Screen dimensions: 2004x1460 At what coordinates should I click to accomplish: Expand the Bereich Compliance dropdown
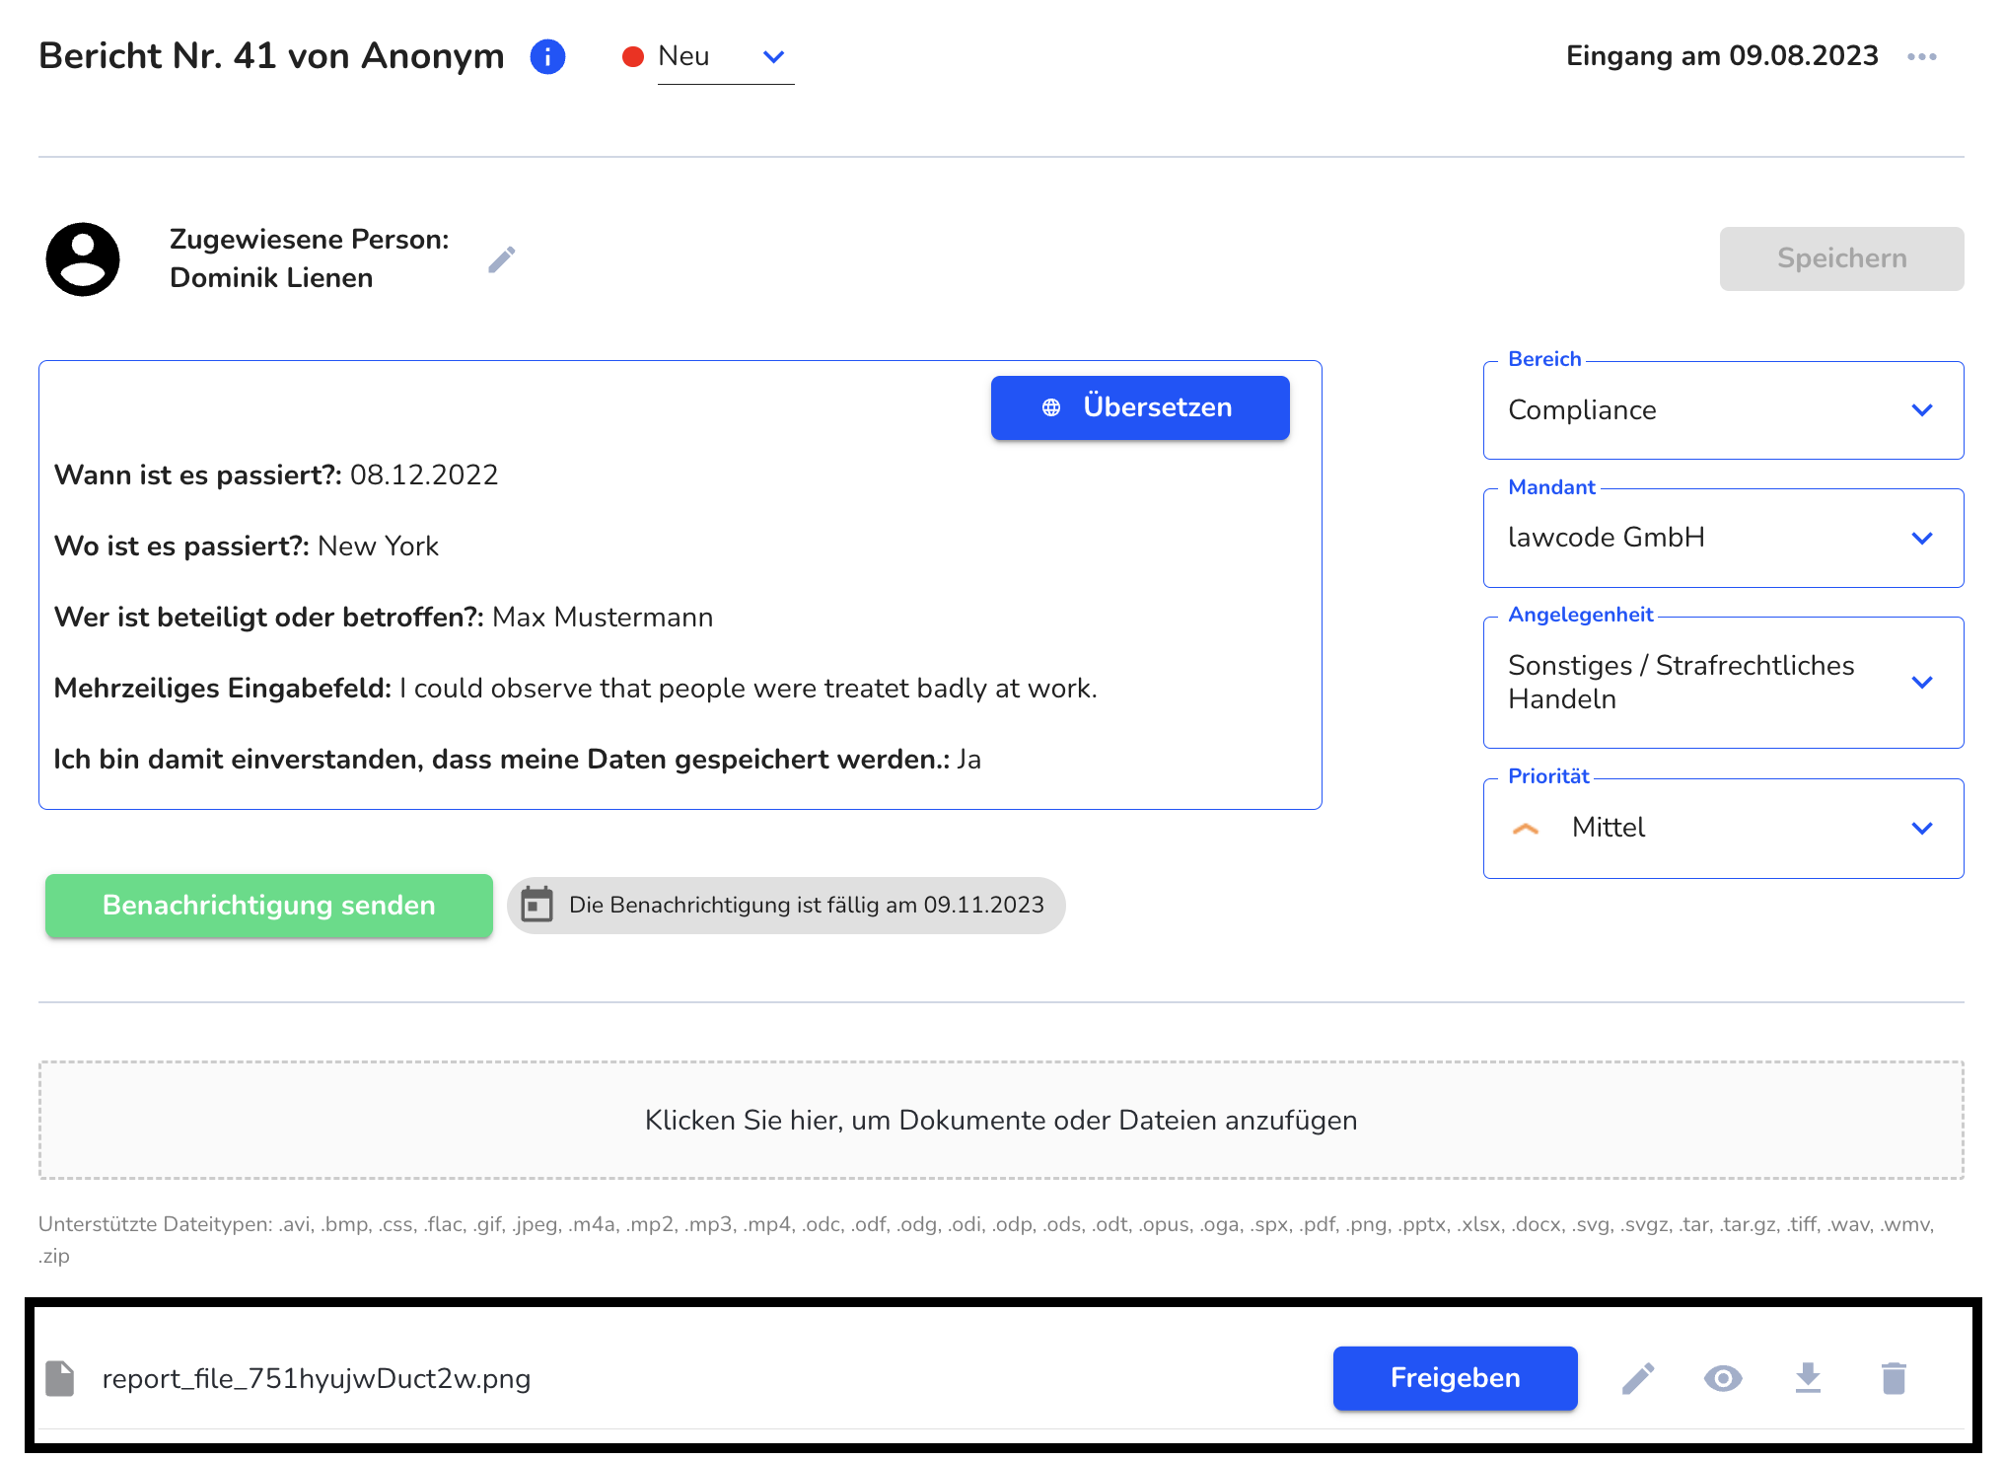1723,410
